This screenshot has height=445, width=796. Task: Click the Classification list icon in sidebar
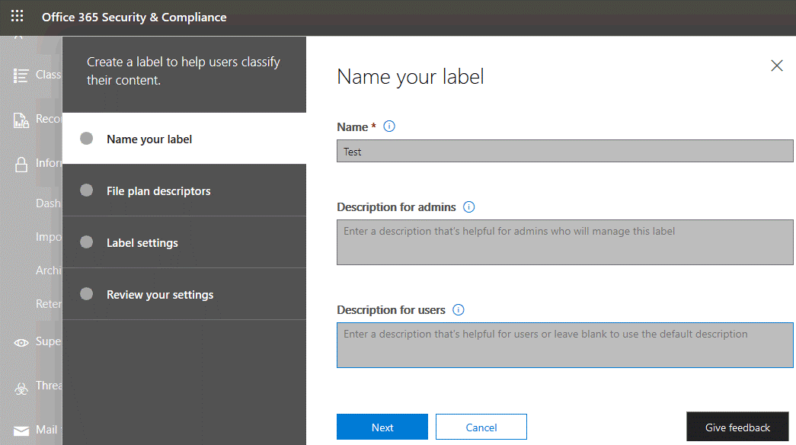coord(21,75)
